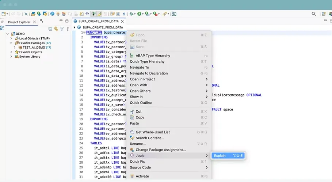Click the Debug bug icon in toolbar
The height and width of the screenshot is (182, 332).
pos(131,14)
